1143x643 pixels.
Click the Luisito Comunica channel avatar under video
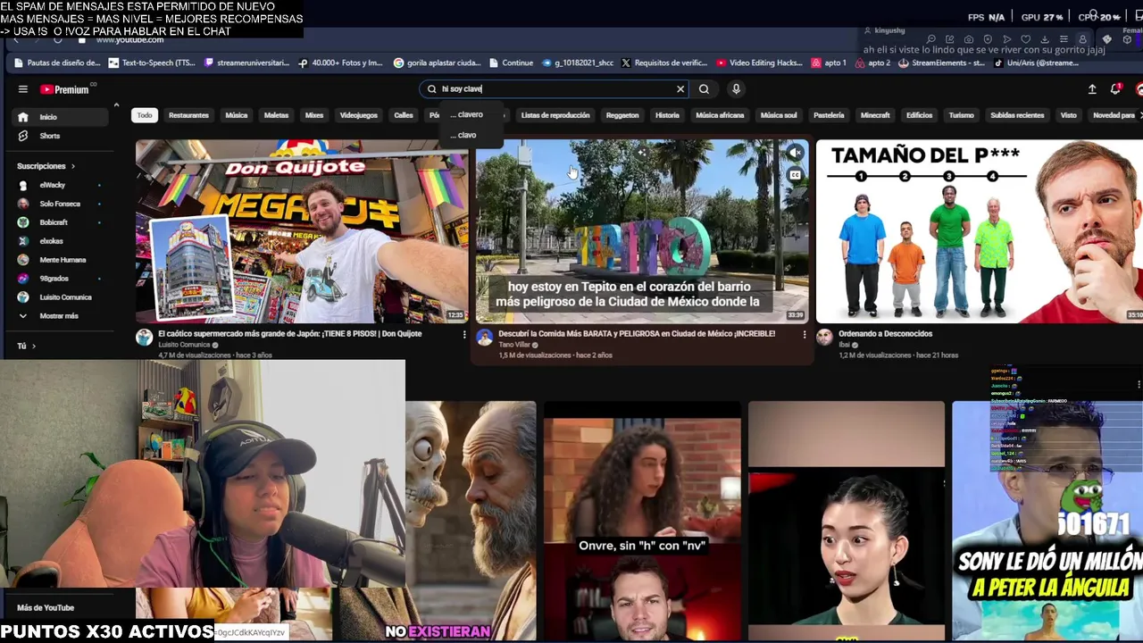144,338
